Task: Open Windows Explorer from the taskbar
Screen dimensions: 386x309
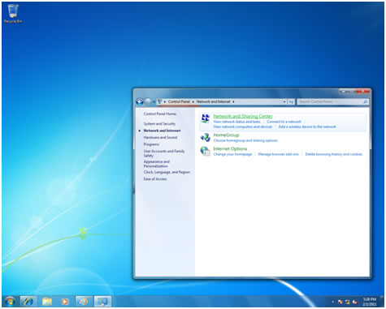Action: coord(47,301)
